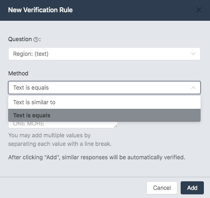The image size is (210, 198).
Task: Click the values textarea with ONE MORE placeholder
Action: point(63,125)
